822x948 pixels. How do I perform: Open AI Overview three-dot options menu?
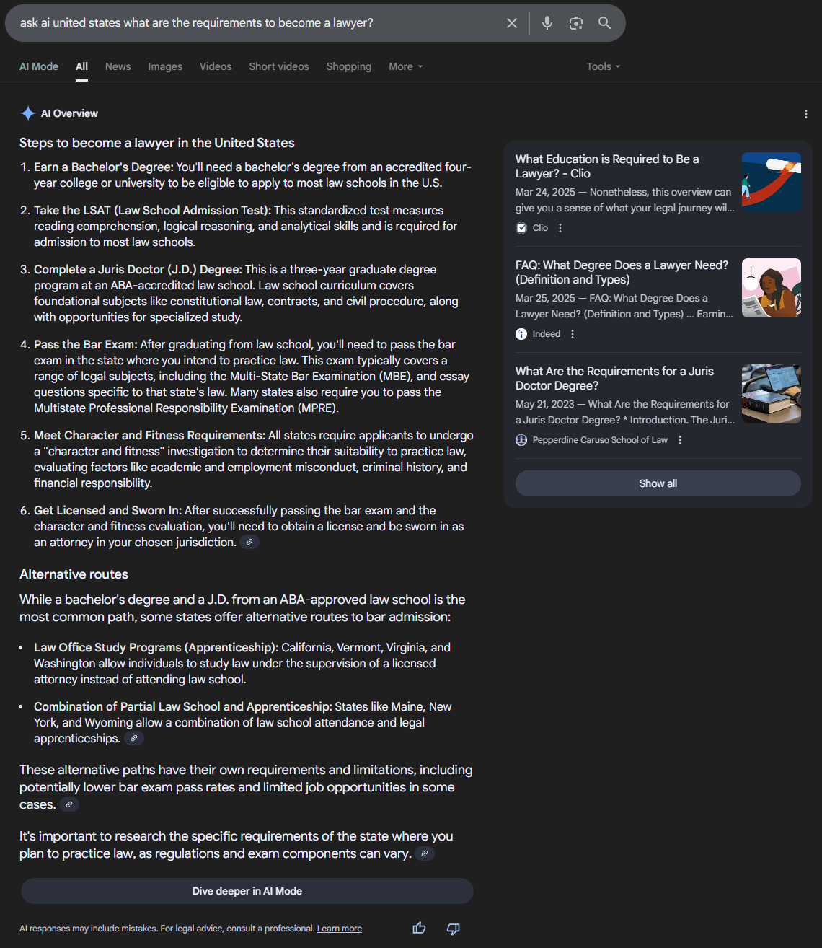pos(806,114)
